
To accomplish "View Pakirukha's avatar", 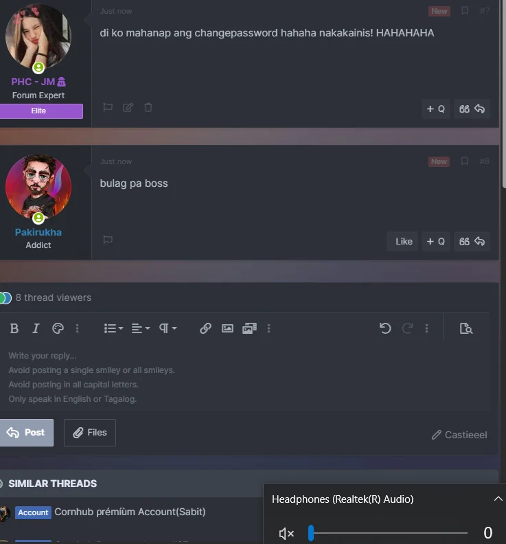I will click(x=38, y=187).
